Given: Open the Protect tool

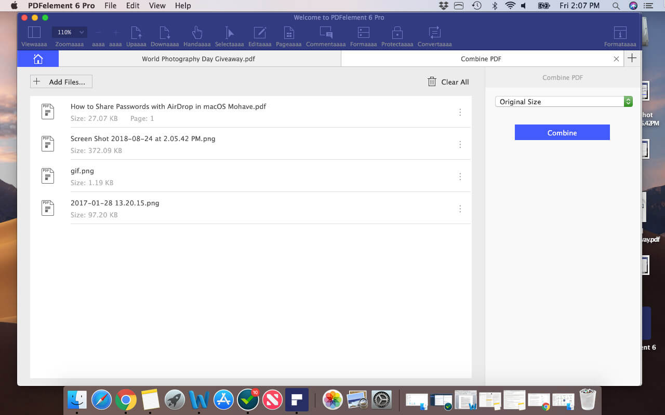Looking at the screenshot, I should tap(397, 33).
